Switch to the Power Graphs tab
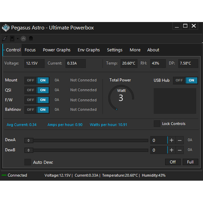The height and width of the screenshot is (203, 203). tap(57, 50)
